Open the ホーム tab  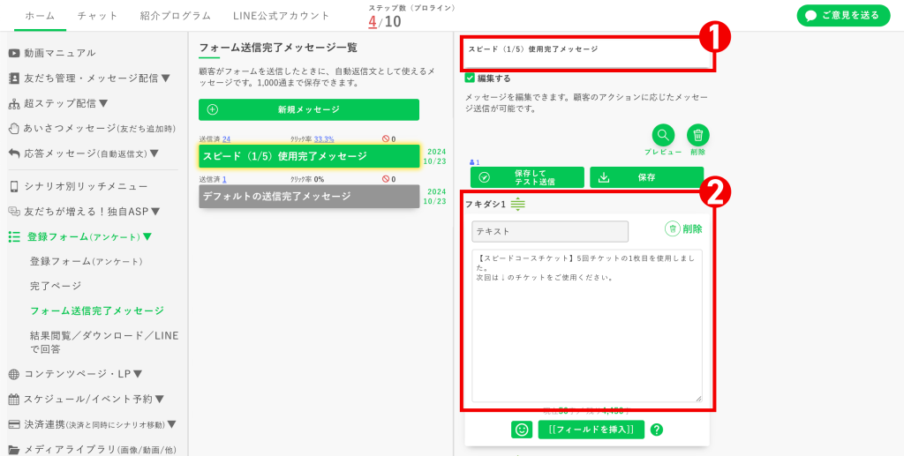pos(39,16)
